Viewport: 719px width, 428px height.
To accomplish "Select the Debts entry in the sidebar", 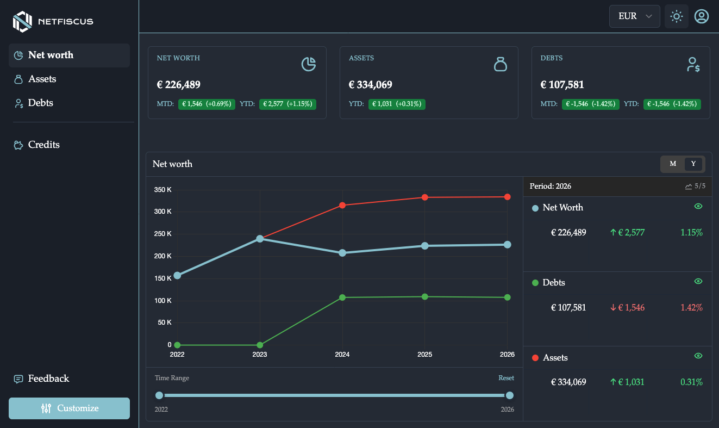I will point(40,103).
